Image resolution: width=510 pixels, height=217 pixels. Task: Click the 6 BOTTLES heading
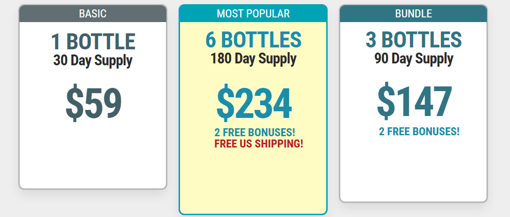(x=253, y=39)
